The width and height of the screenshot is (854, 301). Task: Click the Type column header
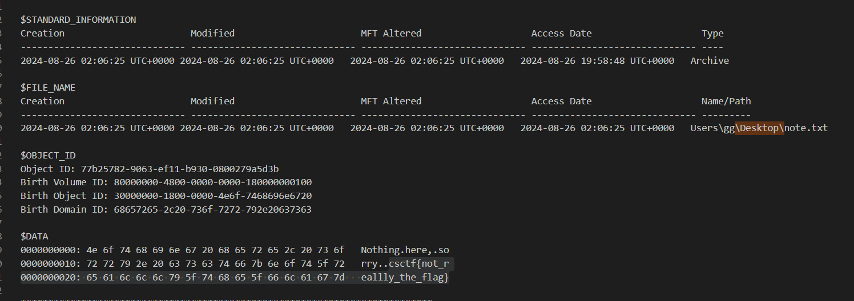(x=712, y=34)
